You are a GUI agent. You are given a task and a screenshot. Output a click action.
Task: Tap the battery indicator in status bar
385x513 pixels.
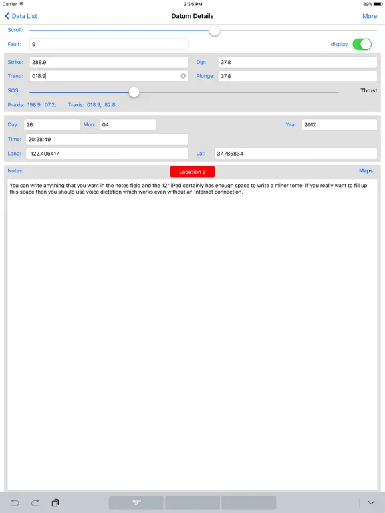pos(378,4)
